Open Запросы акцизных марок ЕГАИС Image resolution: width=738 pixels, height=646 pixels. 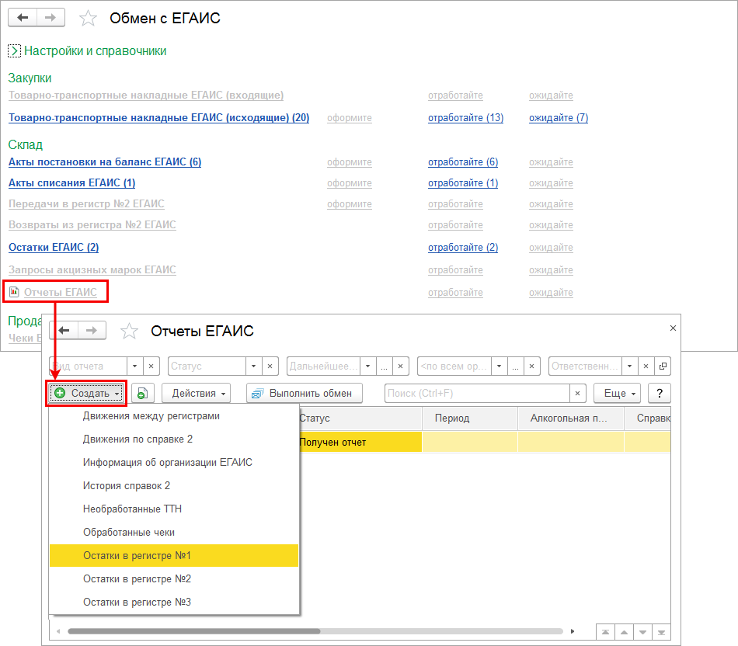(x=92, y=270)
